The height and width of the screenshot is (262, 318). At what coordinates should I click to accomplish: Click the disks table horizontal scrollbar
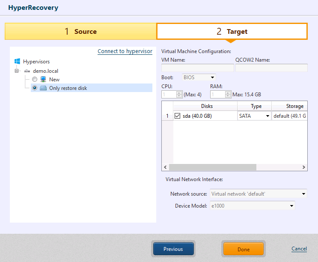pyautogui.click(x=212, y=167)
